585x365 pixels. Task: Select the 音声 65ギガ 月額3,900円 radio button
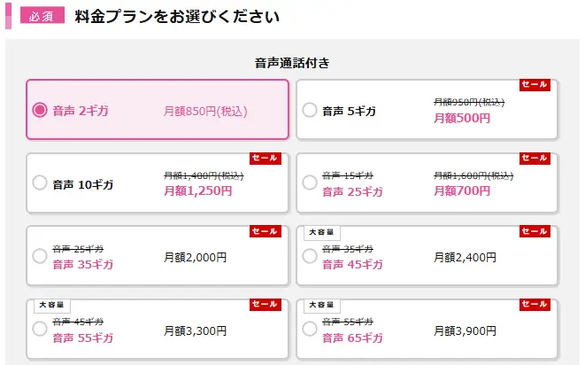tap(309, 330)
